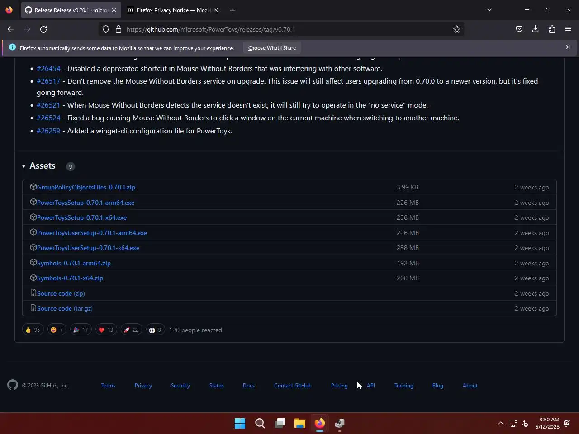Screen dimensions: 579x434
Task: Open the Docs footer link
Action: (x=249, y=386)
